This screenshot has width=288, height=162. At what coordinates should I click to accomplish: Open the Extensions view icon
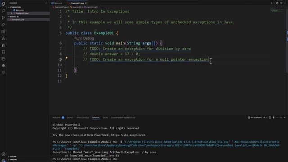3,31
